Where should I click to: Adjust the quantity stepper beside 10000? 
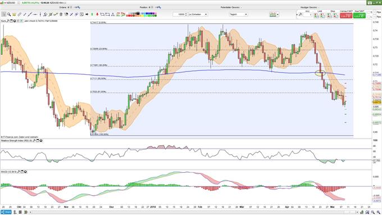pyautogui.click(x=186, y=15)
